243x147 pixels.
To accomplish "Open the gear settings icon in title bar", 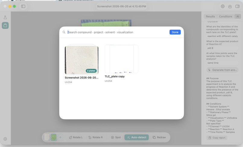I will (222, 6).
